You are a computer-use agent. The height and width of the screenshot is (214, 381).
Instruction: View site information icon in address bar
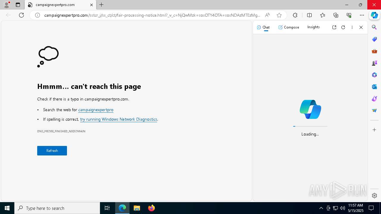pos(38,15)
